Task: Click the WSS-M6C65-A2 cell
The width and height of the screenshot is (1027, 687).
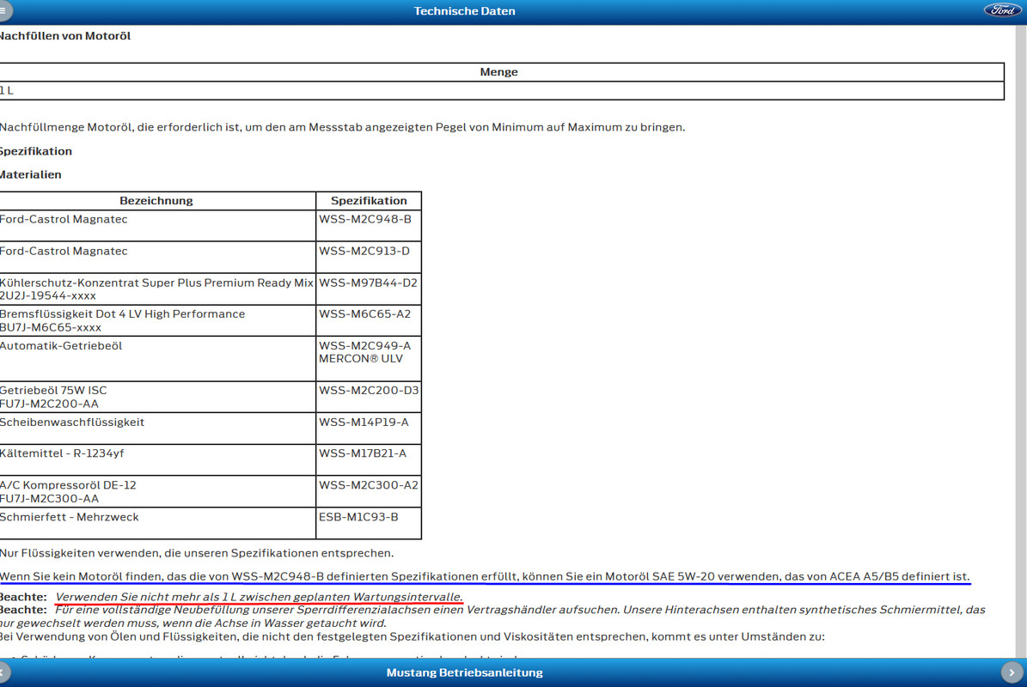Action: pos(369,320)
